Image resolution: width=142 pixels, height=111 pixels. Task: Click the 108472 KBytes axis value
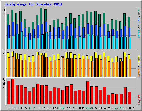[4, 83]
